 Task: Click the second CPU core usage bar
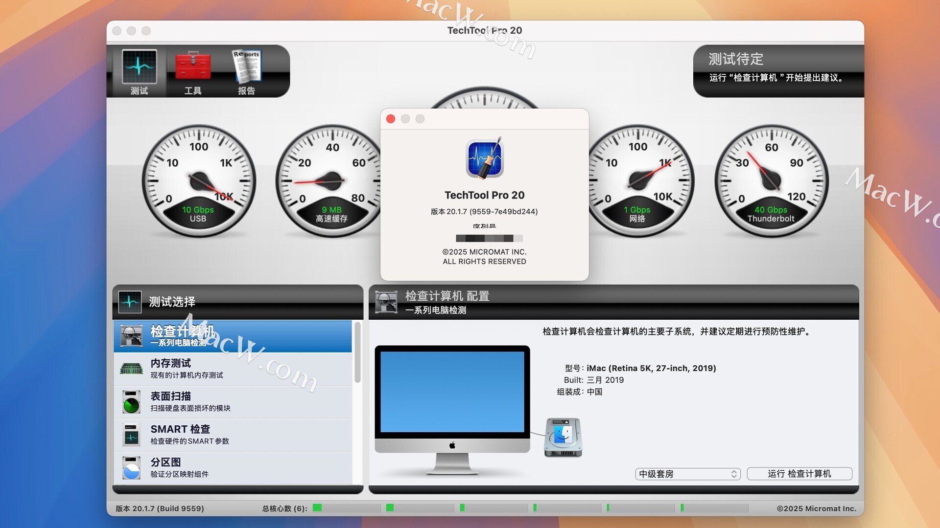[x=420, y=508]
